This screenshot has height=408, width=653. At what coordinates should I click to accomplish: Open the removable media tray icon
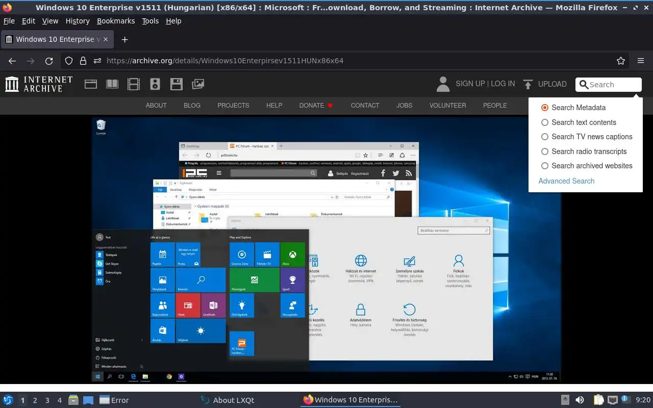(565, 400)
